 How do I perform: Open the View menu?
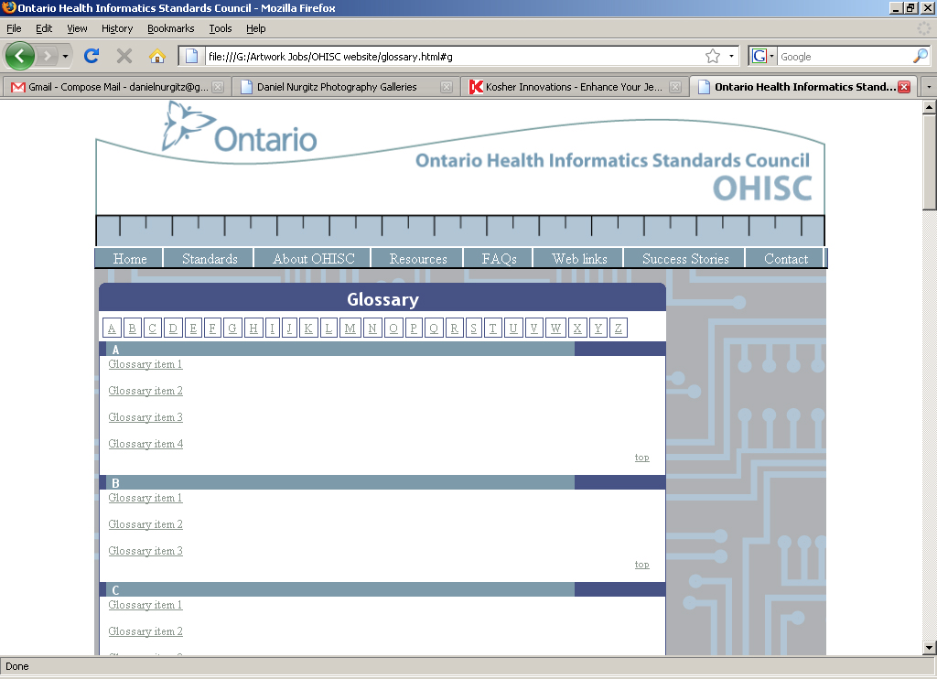[77, 28]
